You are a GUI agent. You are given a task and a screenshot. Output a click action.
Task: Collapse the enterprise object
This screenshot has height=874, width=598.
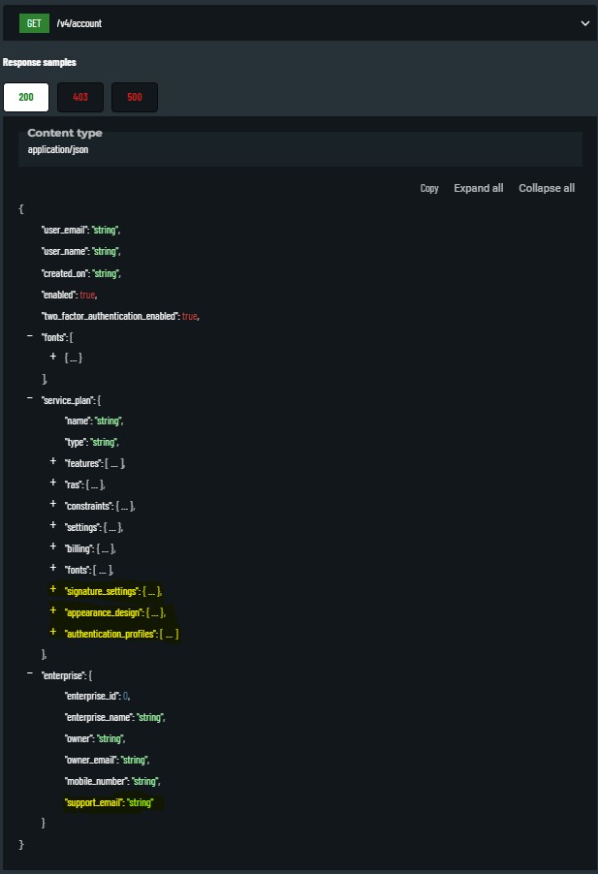pos(30,674)
